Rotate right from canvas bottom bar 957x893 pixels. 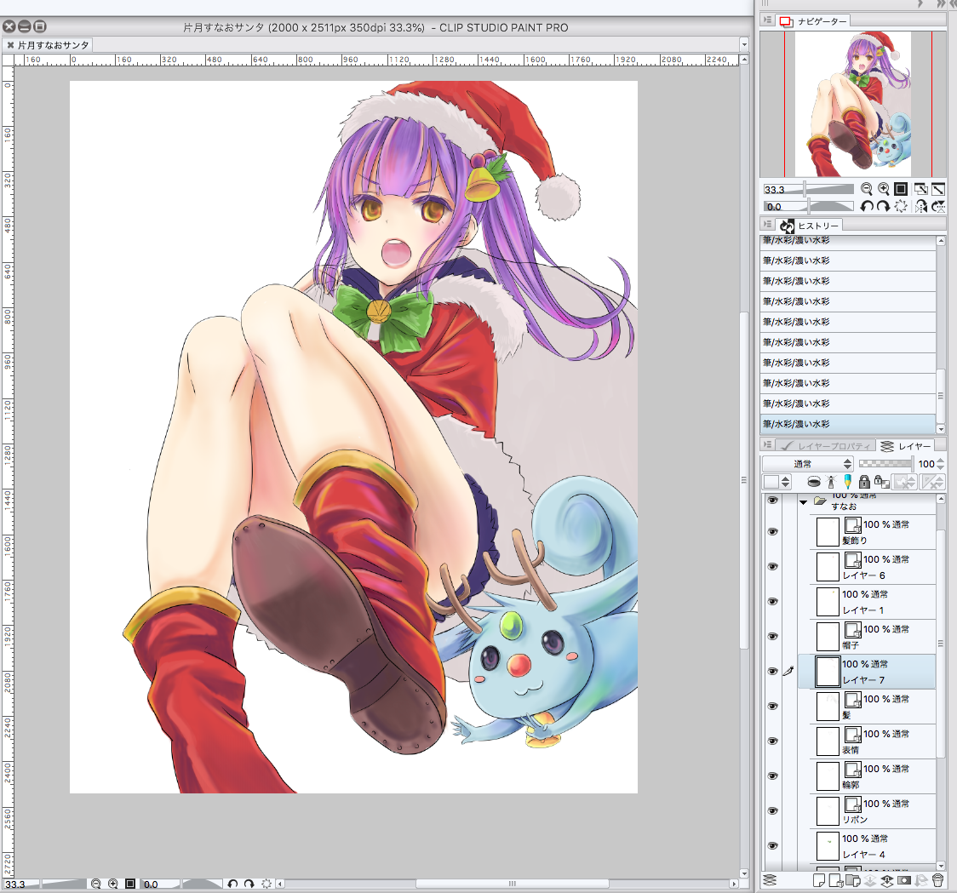coord(249,884)
